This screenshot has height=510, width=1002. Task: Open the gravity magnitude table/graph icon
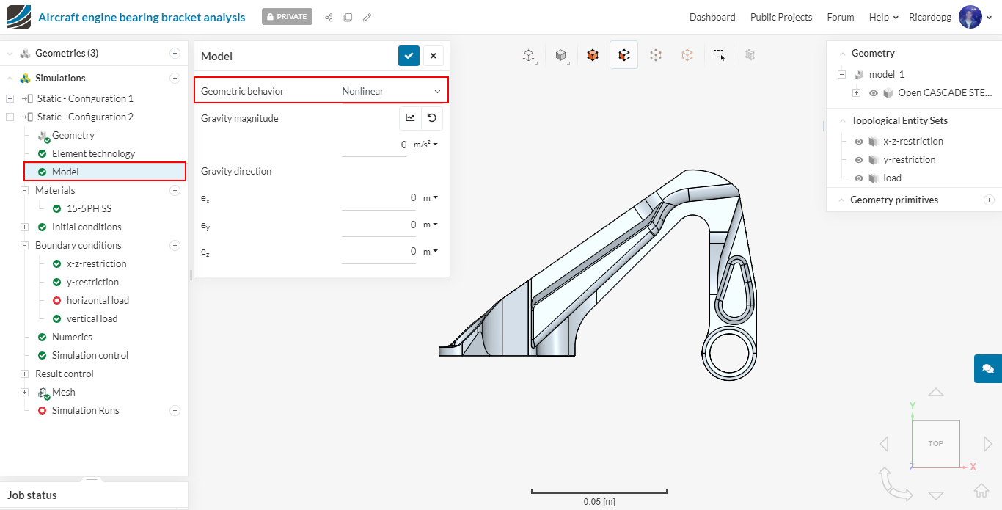pos(410,118)
